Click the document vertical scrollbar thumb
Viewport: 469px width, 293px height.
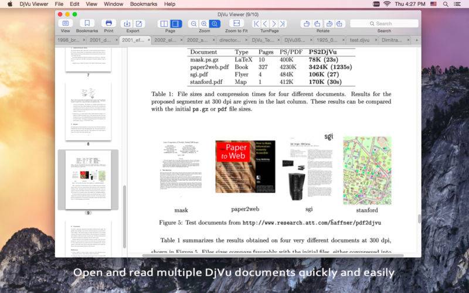(x=419, y=219)
